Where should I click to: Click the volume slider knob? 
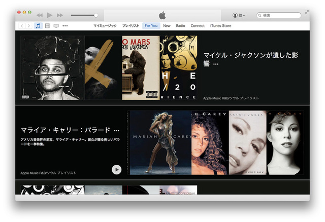click(96, 15)
